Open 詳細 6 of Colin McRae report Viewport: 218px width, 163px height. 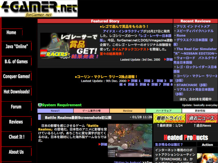145,84
